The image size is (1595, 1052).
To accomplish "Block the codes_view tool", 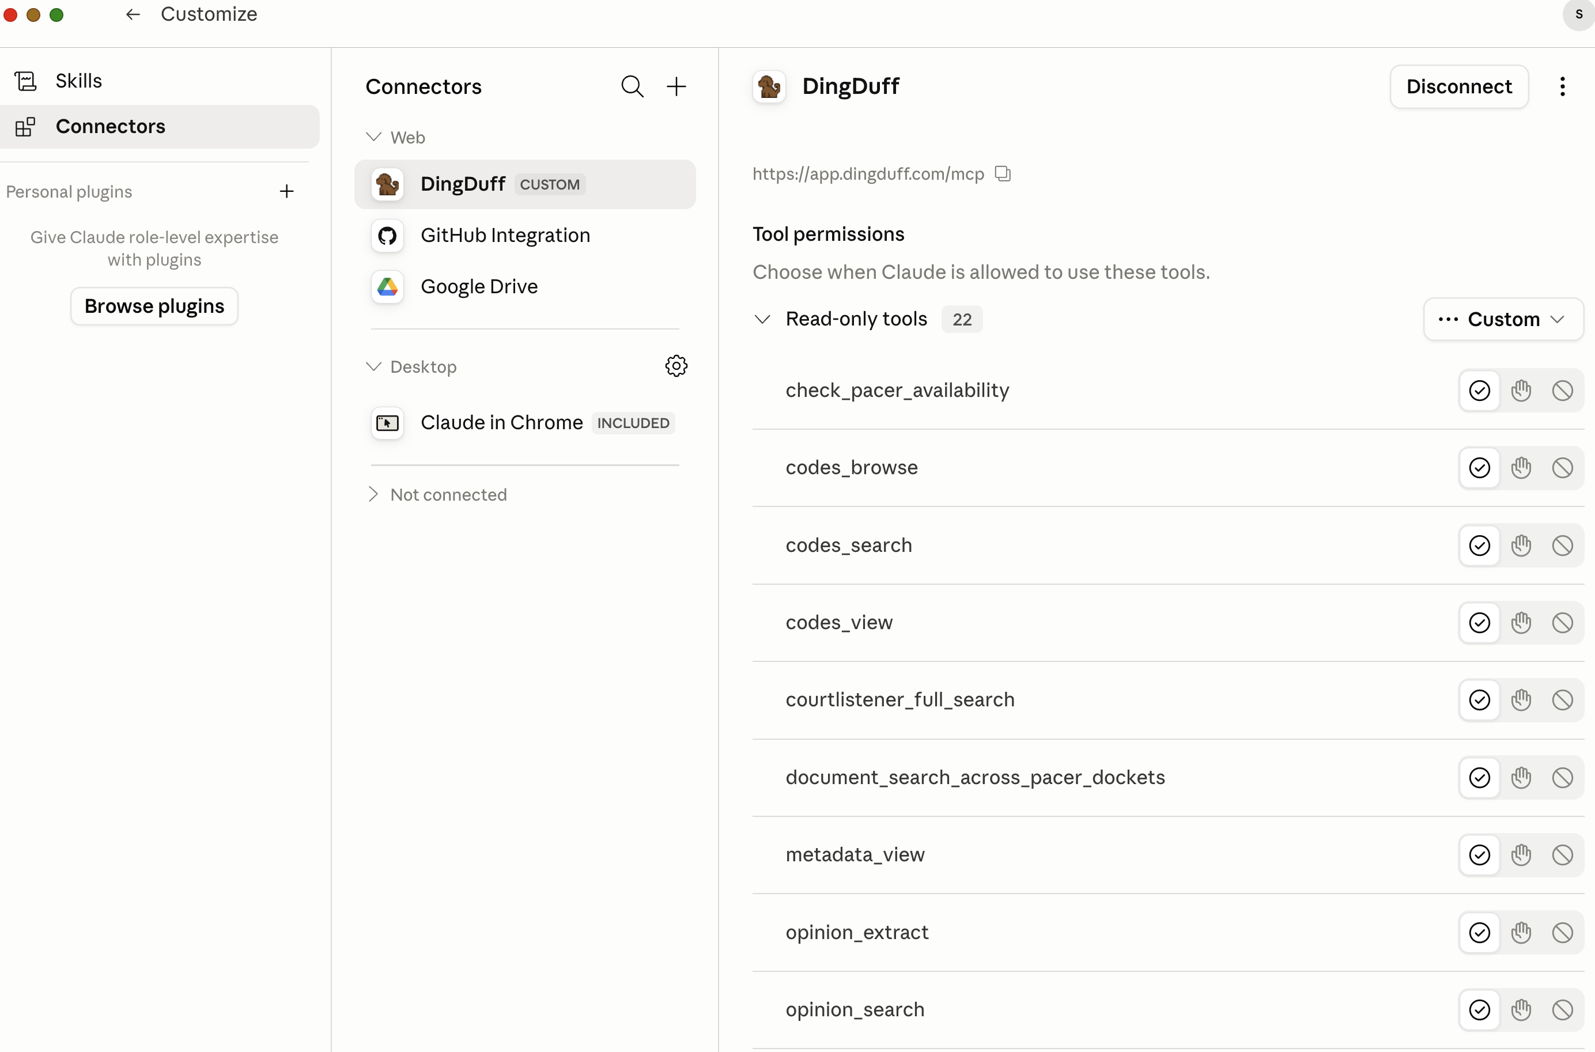I will 1563,623.
